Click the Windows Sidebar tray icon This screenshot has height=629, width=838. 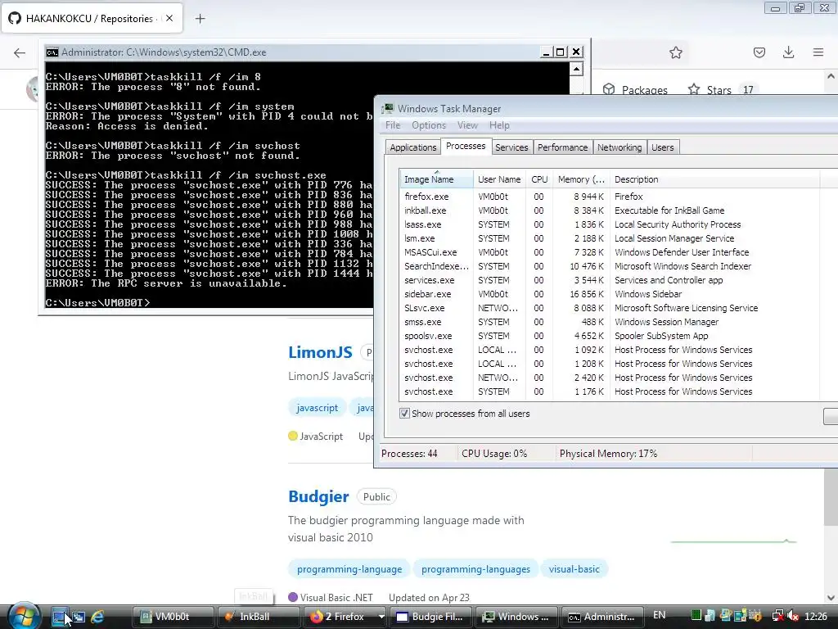pyautogui.click(x=740, y=615)
